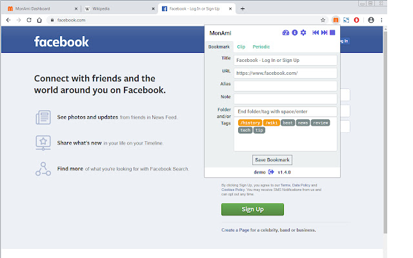This screenshot has height=258, width=413.
Task: Focus the Note input field
Action: tap(285, 99)
